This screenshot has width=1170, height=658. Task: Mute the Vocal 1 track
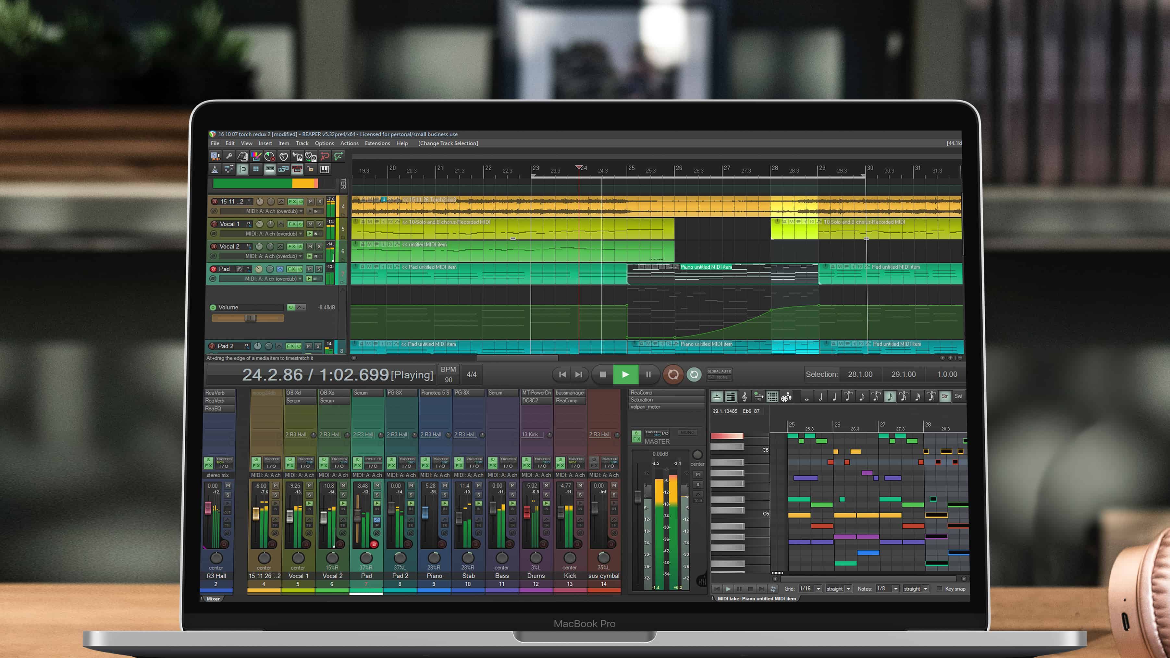[310, 224]
